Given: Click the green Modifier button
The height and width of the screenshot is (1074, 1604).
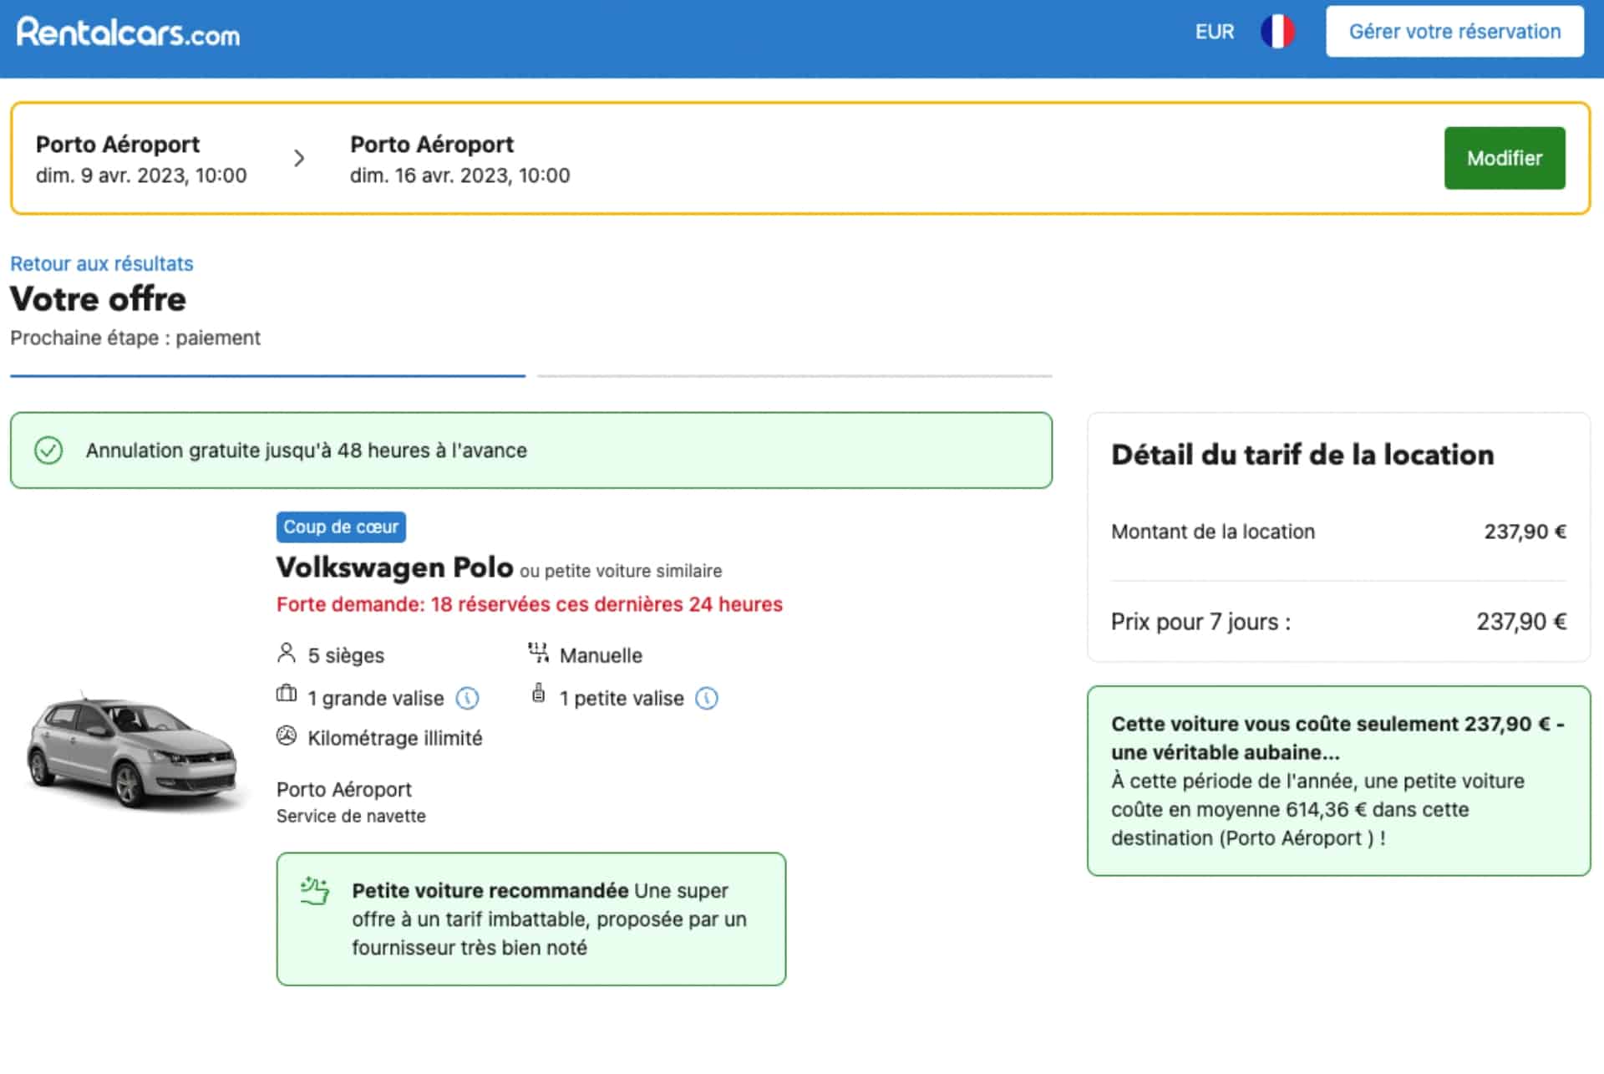Looking at the screenshot, I should [x=1504, y=158].
